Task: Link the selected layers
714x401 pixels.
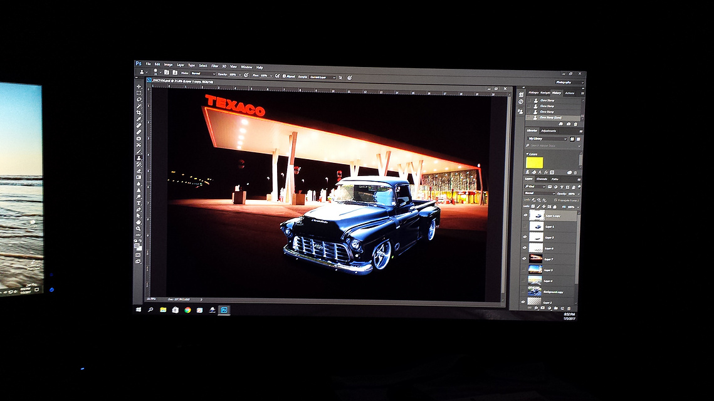Action: point(530,308)
